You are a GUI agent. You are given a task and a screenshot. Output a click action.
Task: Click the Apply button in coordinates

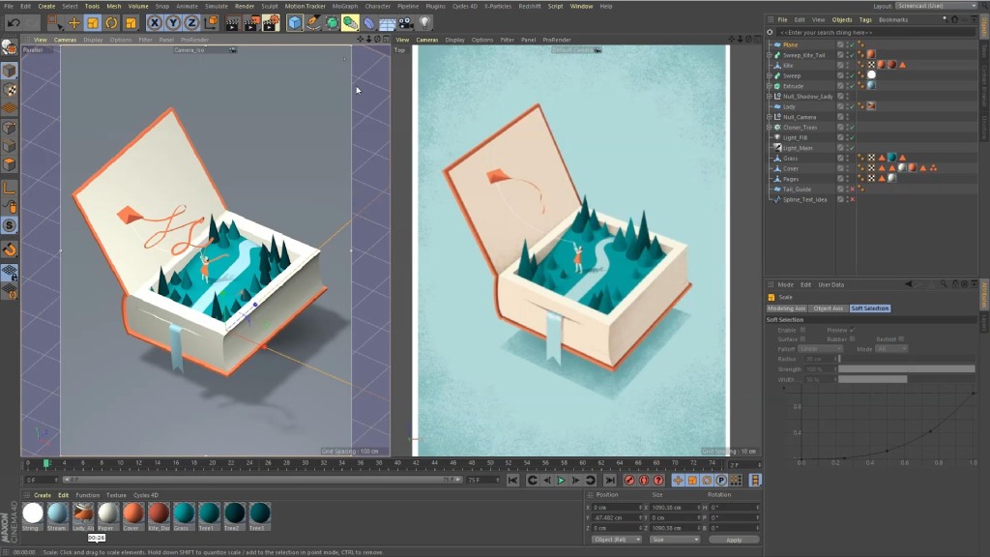point(734,540)
